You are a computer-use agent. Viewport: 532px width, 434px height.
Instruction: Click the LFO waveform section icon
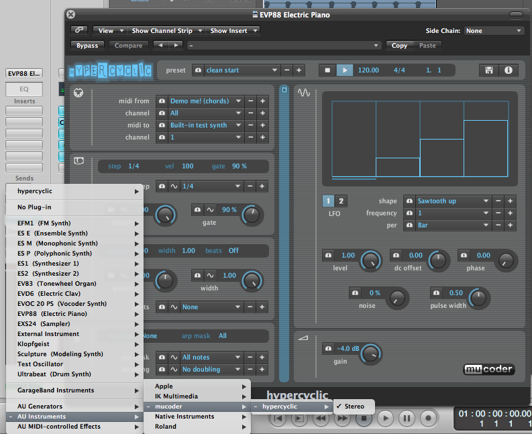(x=304, y=92)
